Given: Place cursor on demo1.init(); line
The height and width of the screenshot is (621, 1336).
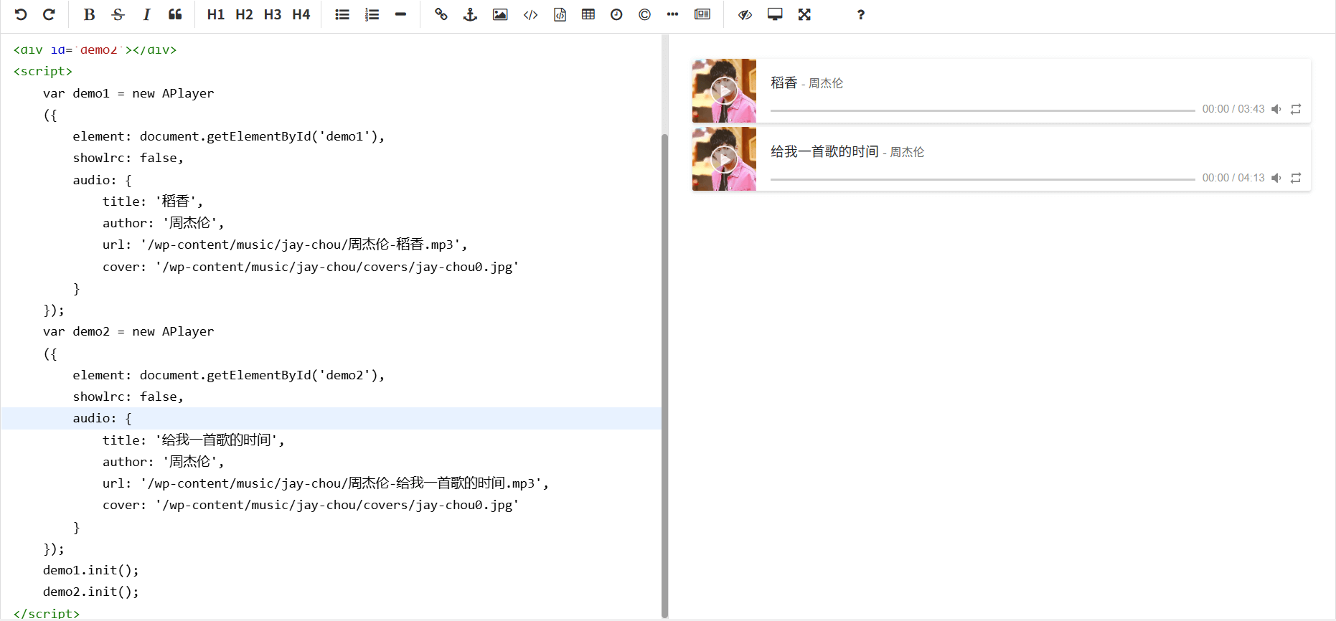Looking at the screenshot, I should (90, 570).
